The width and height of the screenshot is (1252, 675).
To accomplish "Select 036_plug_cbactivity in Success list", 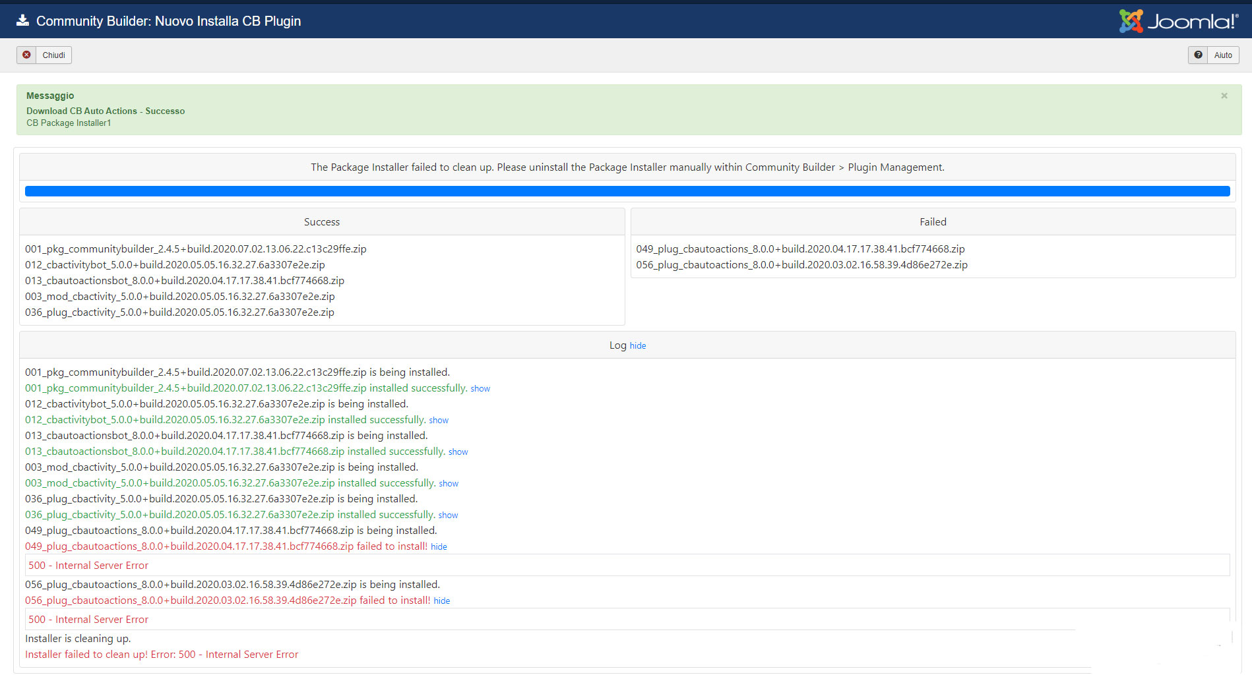I will tap(179, 312).
